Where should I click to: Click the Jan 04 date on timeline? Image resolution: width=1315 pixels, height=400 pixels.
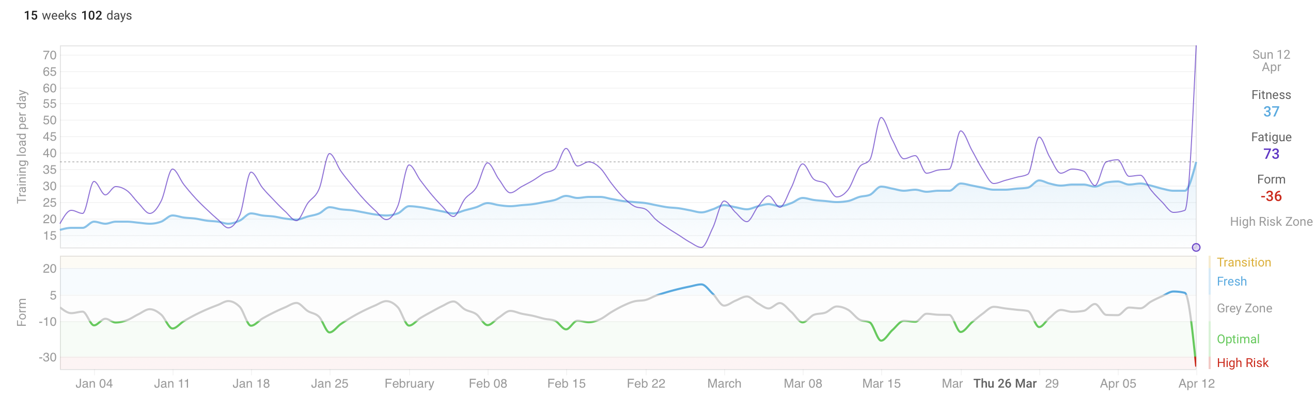pos(94,384)
